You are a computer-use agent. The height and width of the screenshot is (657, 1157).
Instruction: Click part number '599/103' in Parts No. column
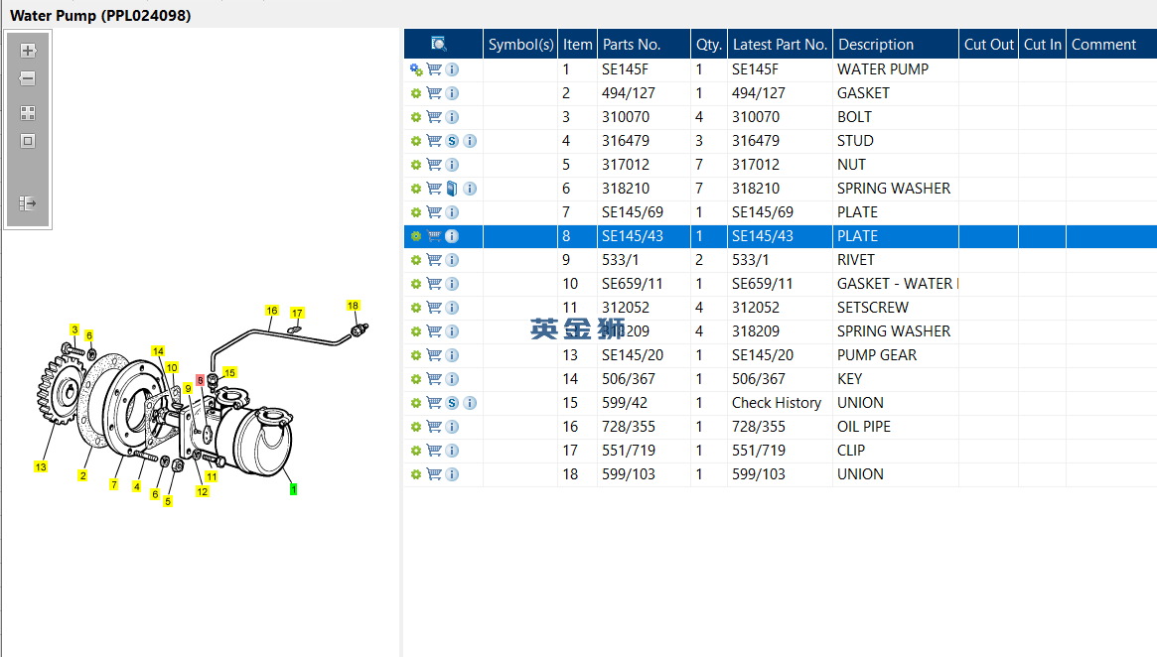[x=628, y=474]
